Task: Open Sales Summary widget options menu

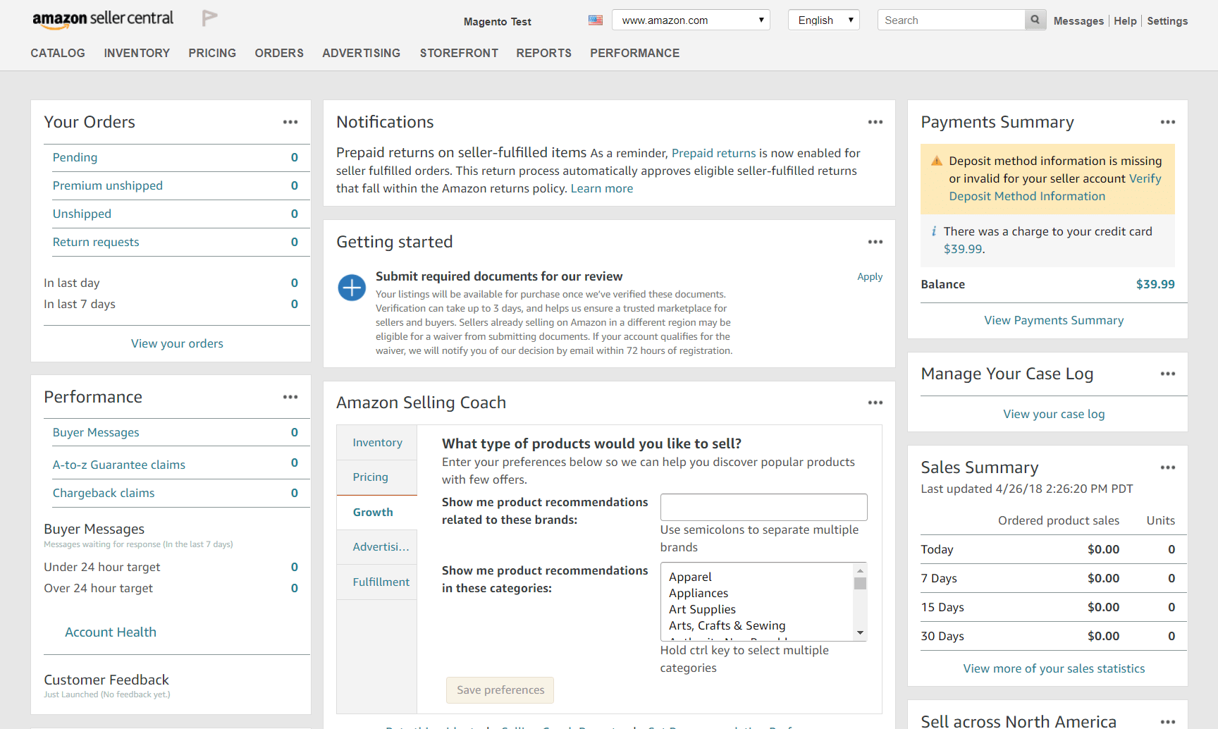Action: pyautogui.click(x=1168, y=467)
